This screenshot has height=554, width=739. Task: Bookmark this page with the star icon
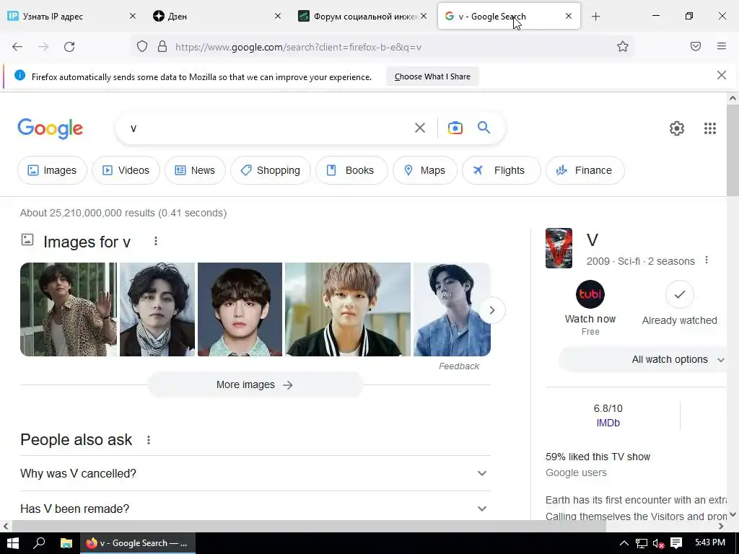623,46
